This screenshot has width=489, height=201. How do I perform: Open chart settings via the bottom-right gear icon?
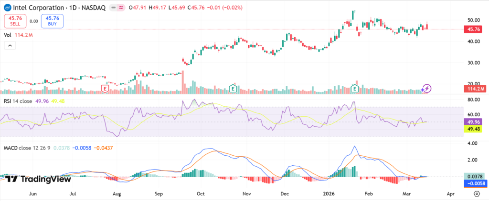(x=477, y=194)
